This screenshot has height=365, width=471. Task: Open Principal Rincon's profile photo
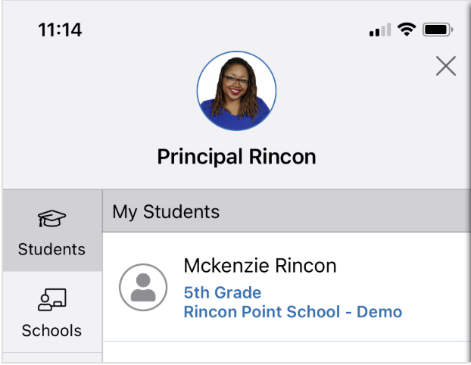236,91
